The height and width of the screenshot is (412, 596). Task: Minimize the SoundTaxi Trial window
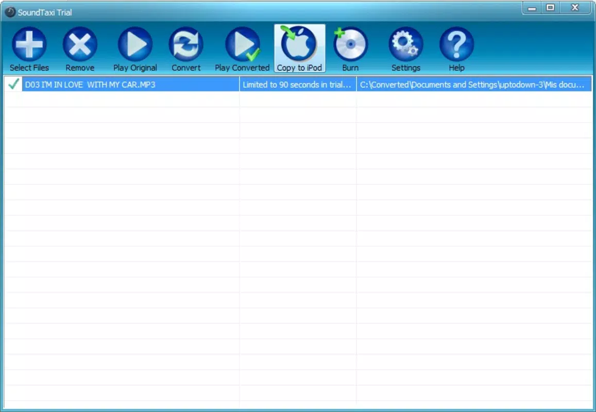532,8
